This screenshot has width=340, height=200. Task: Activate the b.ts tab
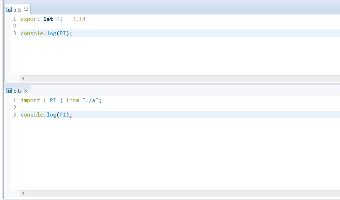(x=17, y=91)
